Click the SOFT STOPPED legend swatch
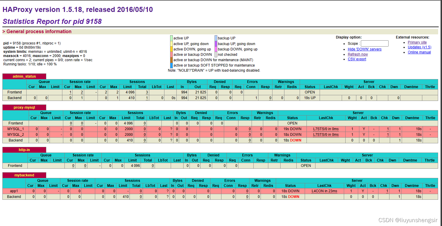This screenshot has width=442, height=226. (x=171, y=65)
